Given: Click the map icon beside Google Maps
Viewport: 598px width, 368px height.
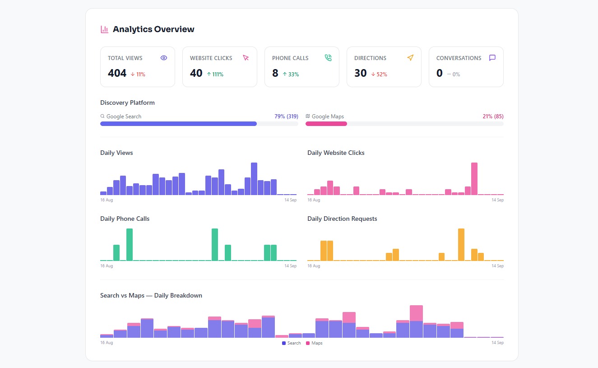Looking at the screenshot, I should point(308,116).
